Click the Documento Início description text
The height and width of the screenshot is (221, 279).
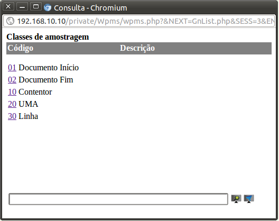(49, 68)
